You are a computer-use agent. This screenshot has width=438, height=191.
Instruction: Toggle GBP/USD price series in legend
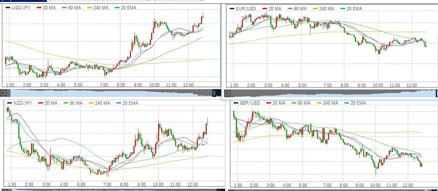247,103
